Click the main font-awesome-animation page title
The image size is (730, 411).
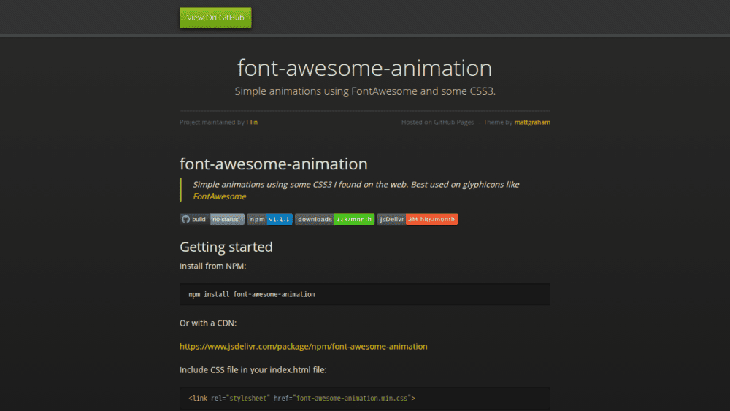pyautogui.click(x=364, y=68)
